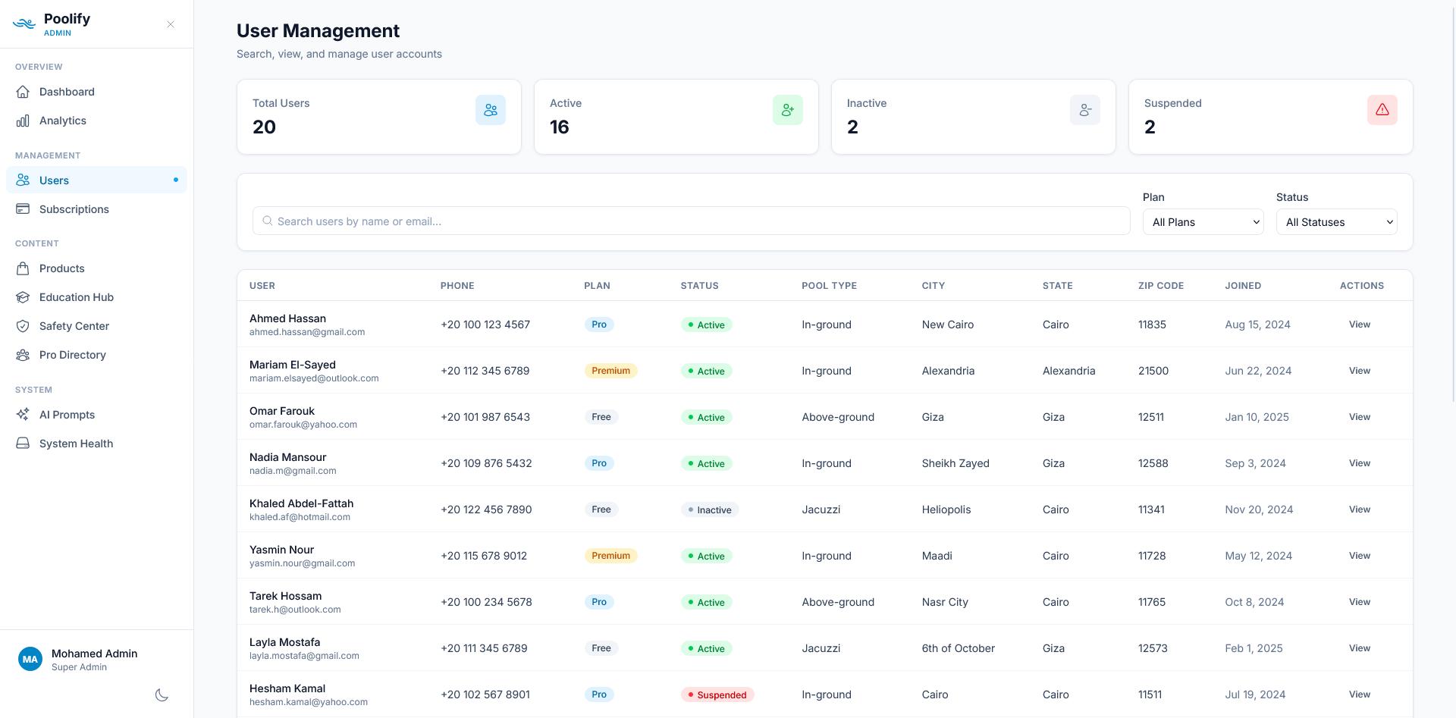
Task: Open View action for Omar Farouk
Action: 1359,417
